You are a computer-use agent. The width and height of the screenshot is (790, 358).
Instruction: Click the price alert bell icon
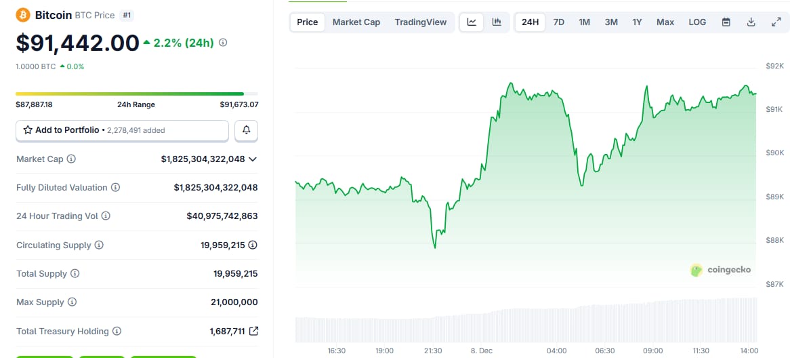tap(246, 130)
